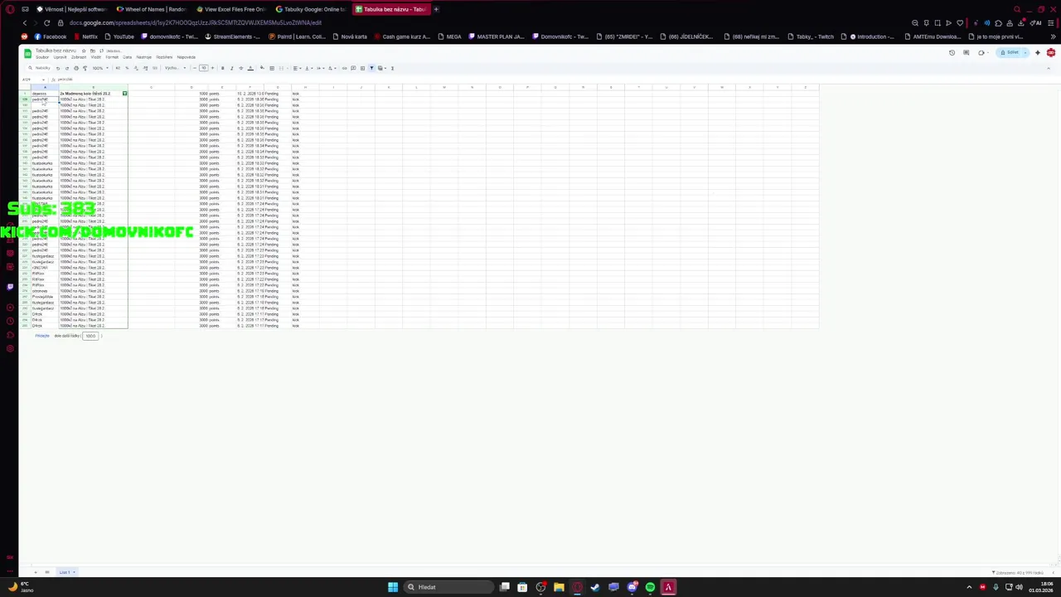Click the rows count field showing 1000
This screenshot has height=597, width=1061.
pyautogui.click(x=90, y=336)
